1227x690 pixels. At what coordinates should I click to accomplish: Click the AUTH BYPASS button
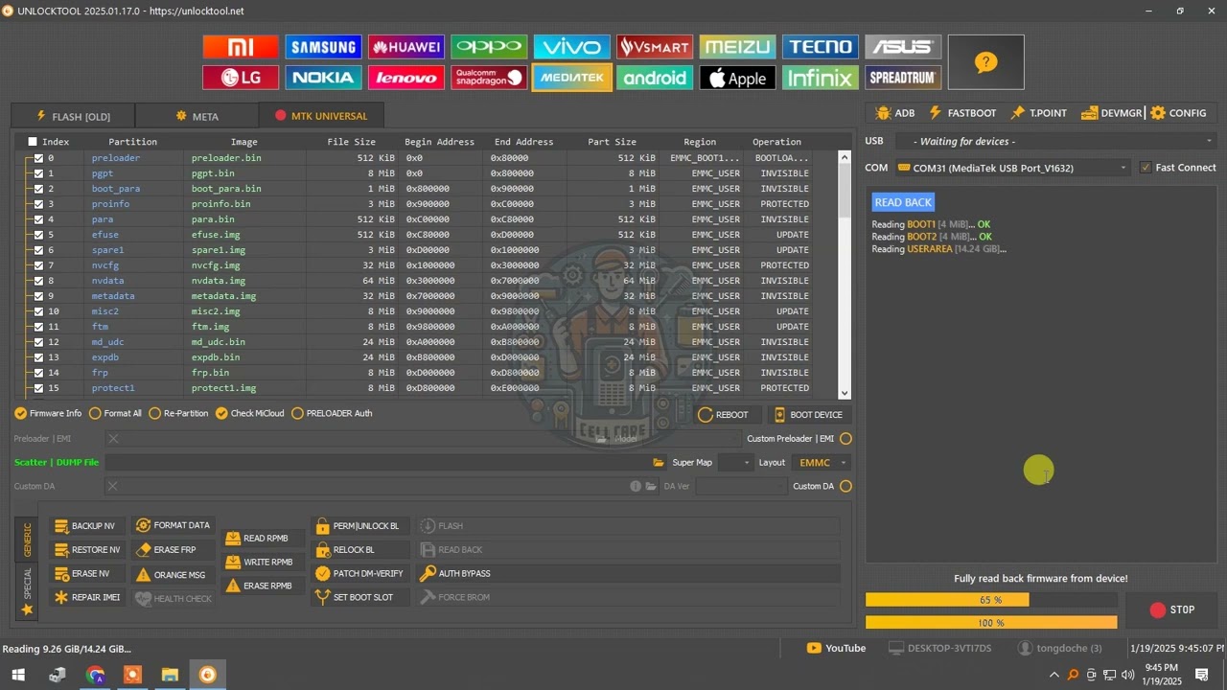pos(628,574)
